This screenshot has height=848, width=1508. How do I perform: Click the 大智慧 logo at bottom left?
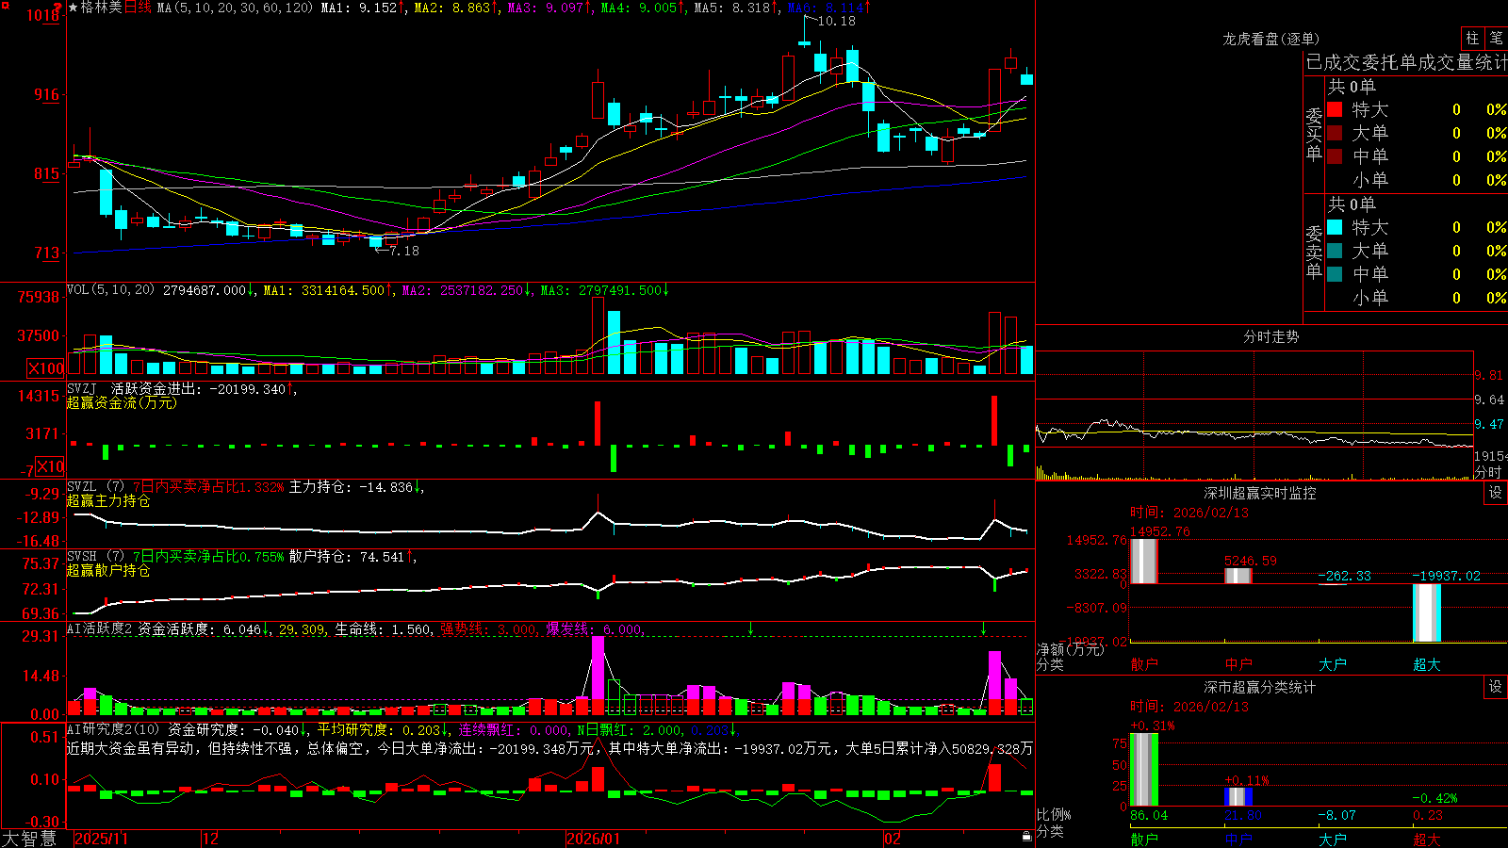click(x=29, y=839)
